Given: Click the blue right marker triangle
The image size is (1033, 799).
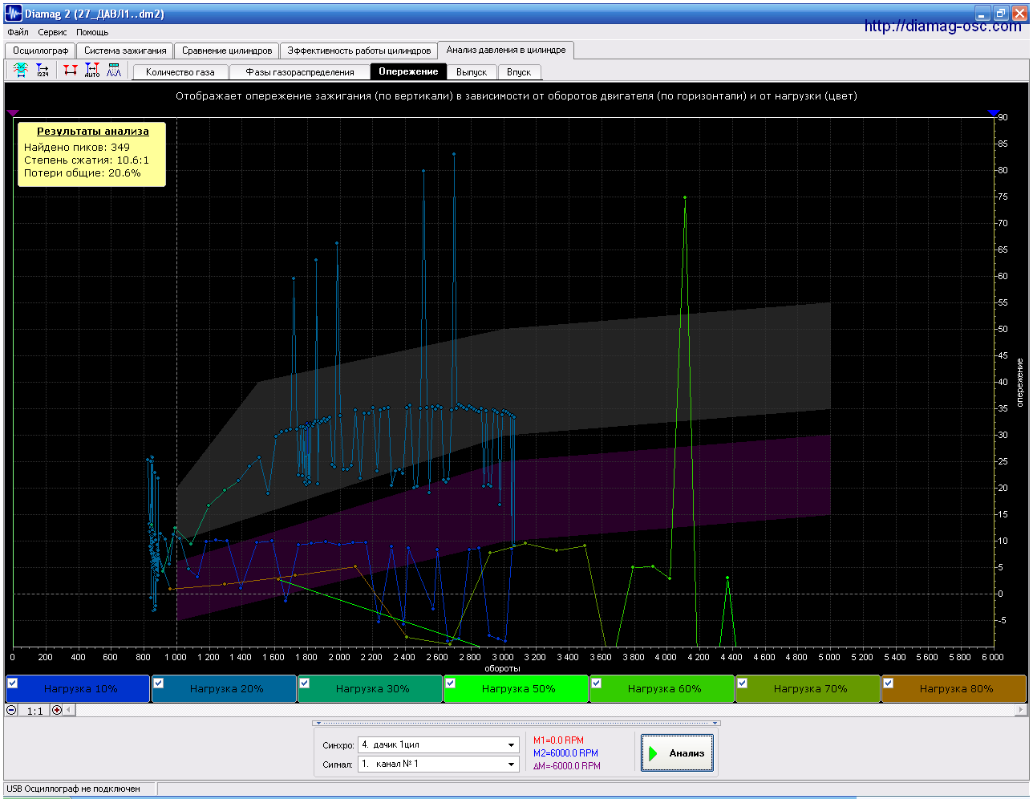Looking at the screenshot, I should (x=994, y=113).
